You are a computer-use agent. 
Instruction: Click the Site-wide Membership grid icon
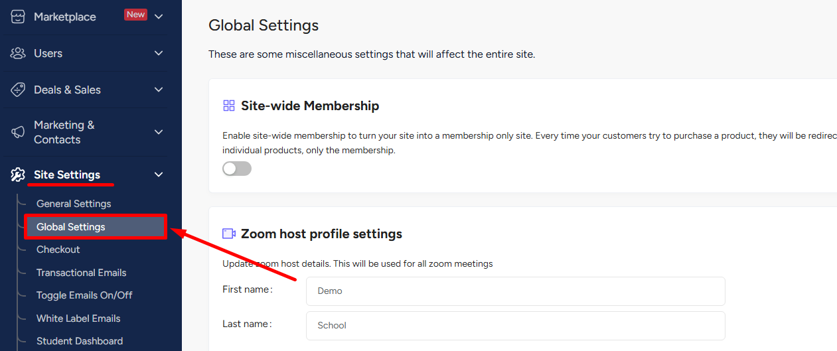229,105
